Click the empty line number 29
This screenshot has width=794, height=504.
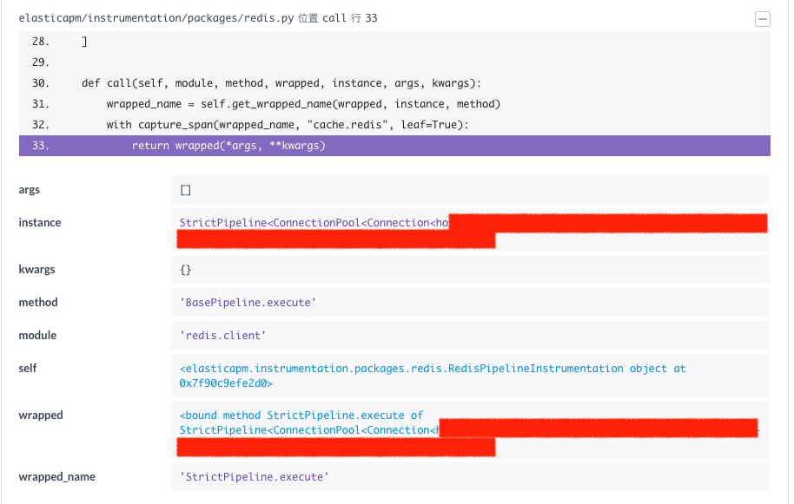point(41,62)
